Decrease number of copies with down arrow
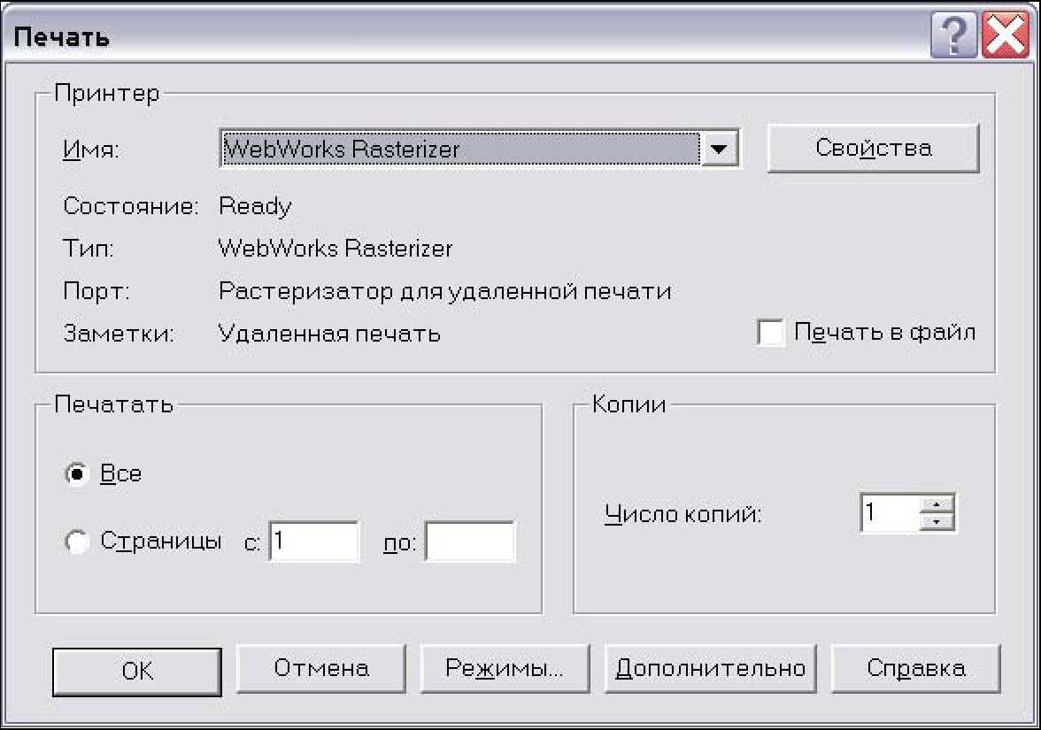Image resolution: width=1041 pixels, height=730 pixels. click(x=937, y=521)
